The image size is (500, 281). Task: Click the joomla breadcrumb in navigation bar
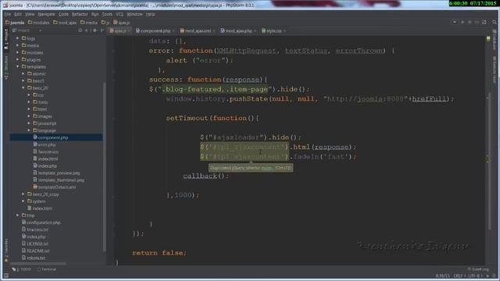[x=15, y=23]
